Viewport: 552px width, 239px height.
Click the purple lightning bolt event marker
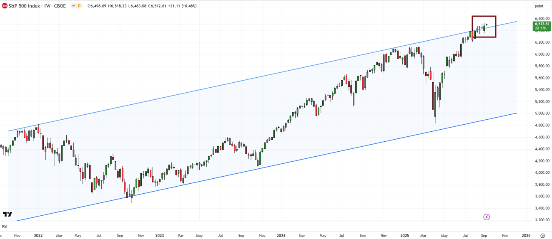(x=487, y=217)
